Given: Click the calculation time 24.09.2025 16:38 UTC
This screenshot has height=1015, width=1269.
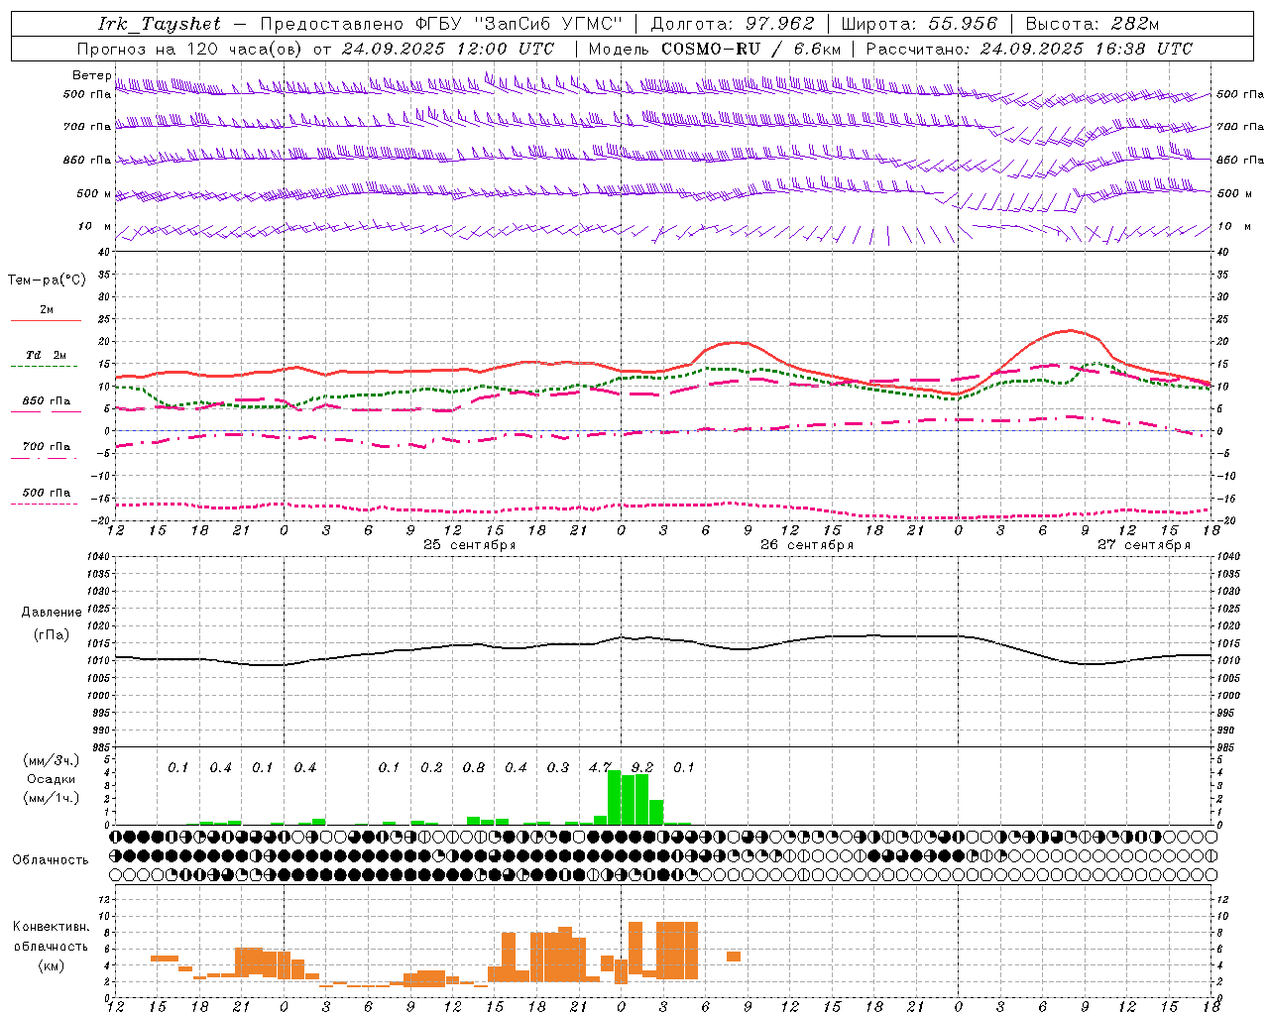Looking at the screenshot, I should click(x=1086, y=49).
